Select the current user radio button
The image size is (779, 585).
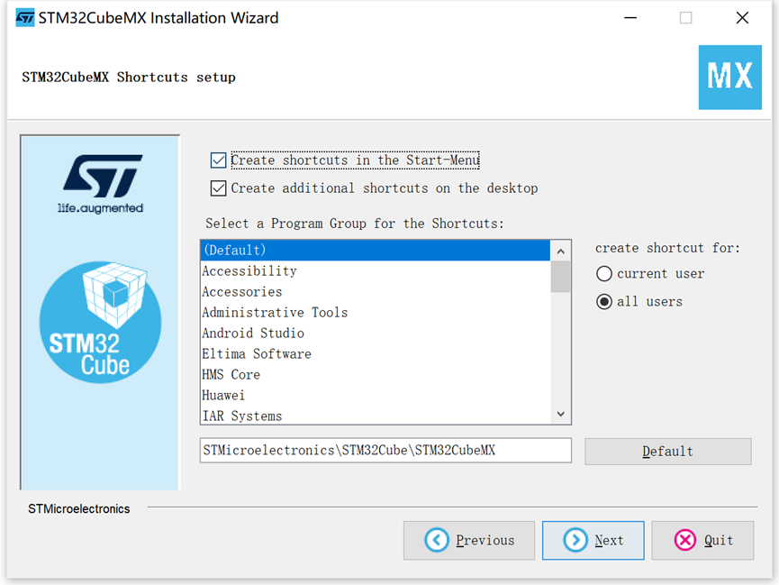tap(604, 274)
